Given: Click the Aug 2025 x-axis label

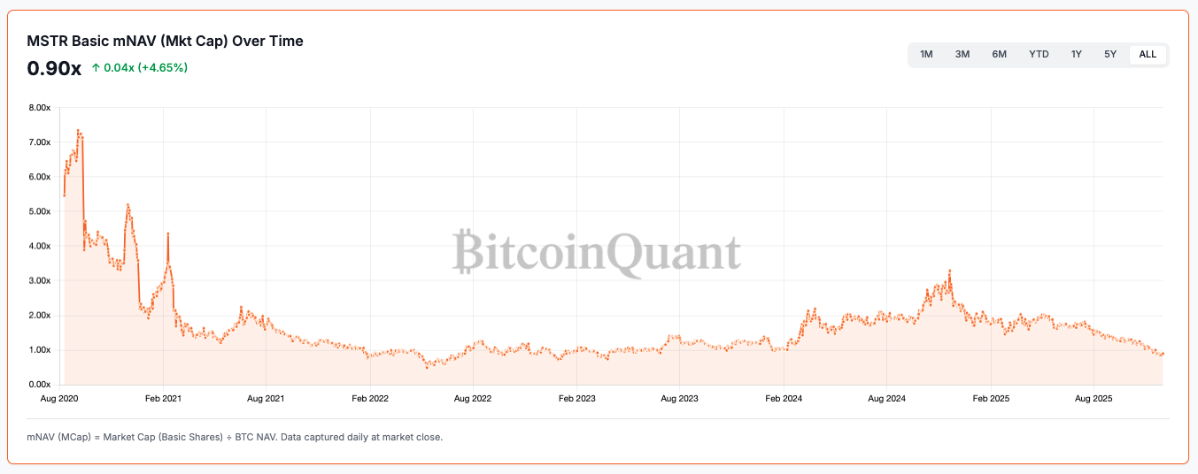Looking at the screenshot, I should [1094, 399].
